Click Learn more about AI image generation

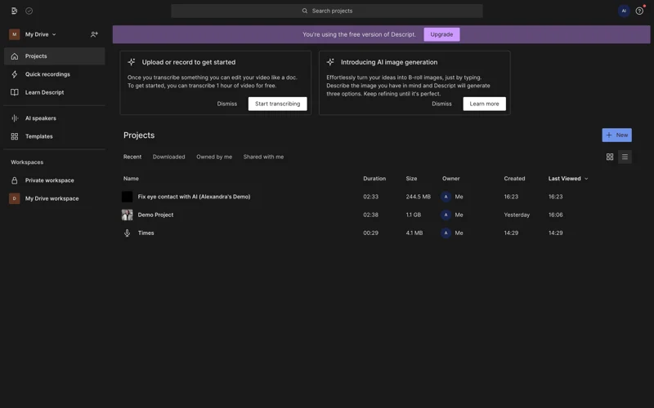click(x=484, y=104)
